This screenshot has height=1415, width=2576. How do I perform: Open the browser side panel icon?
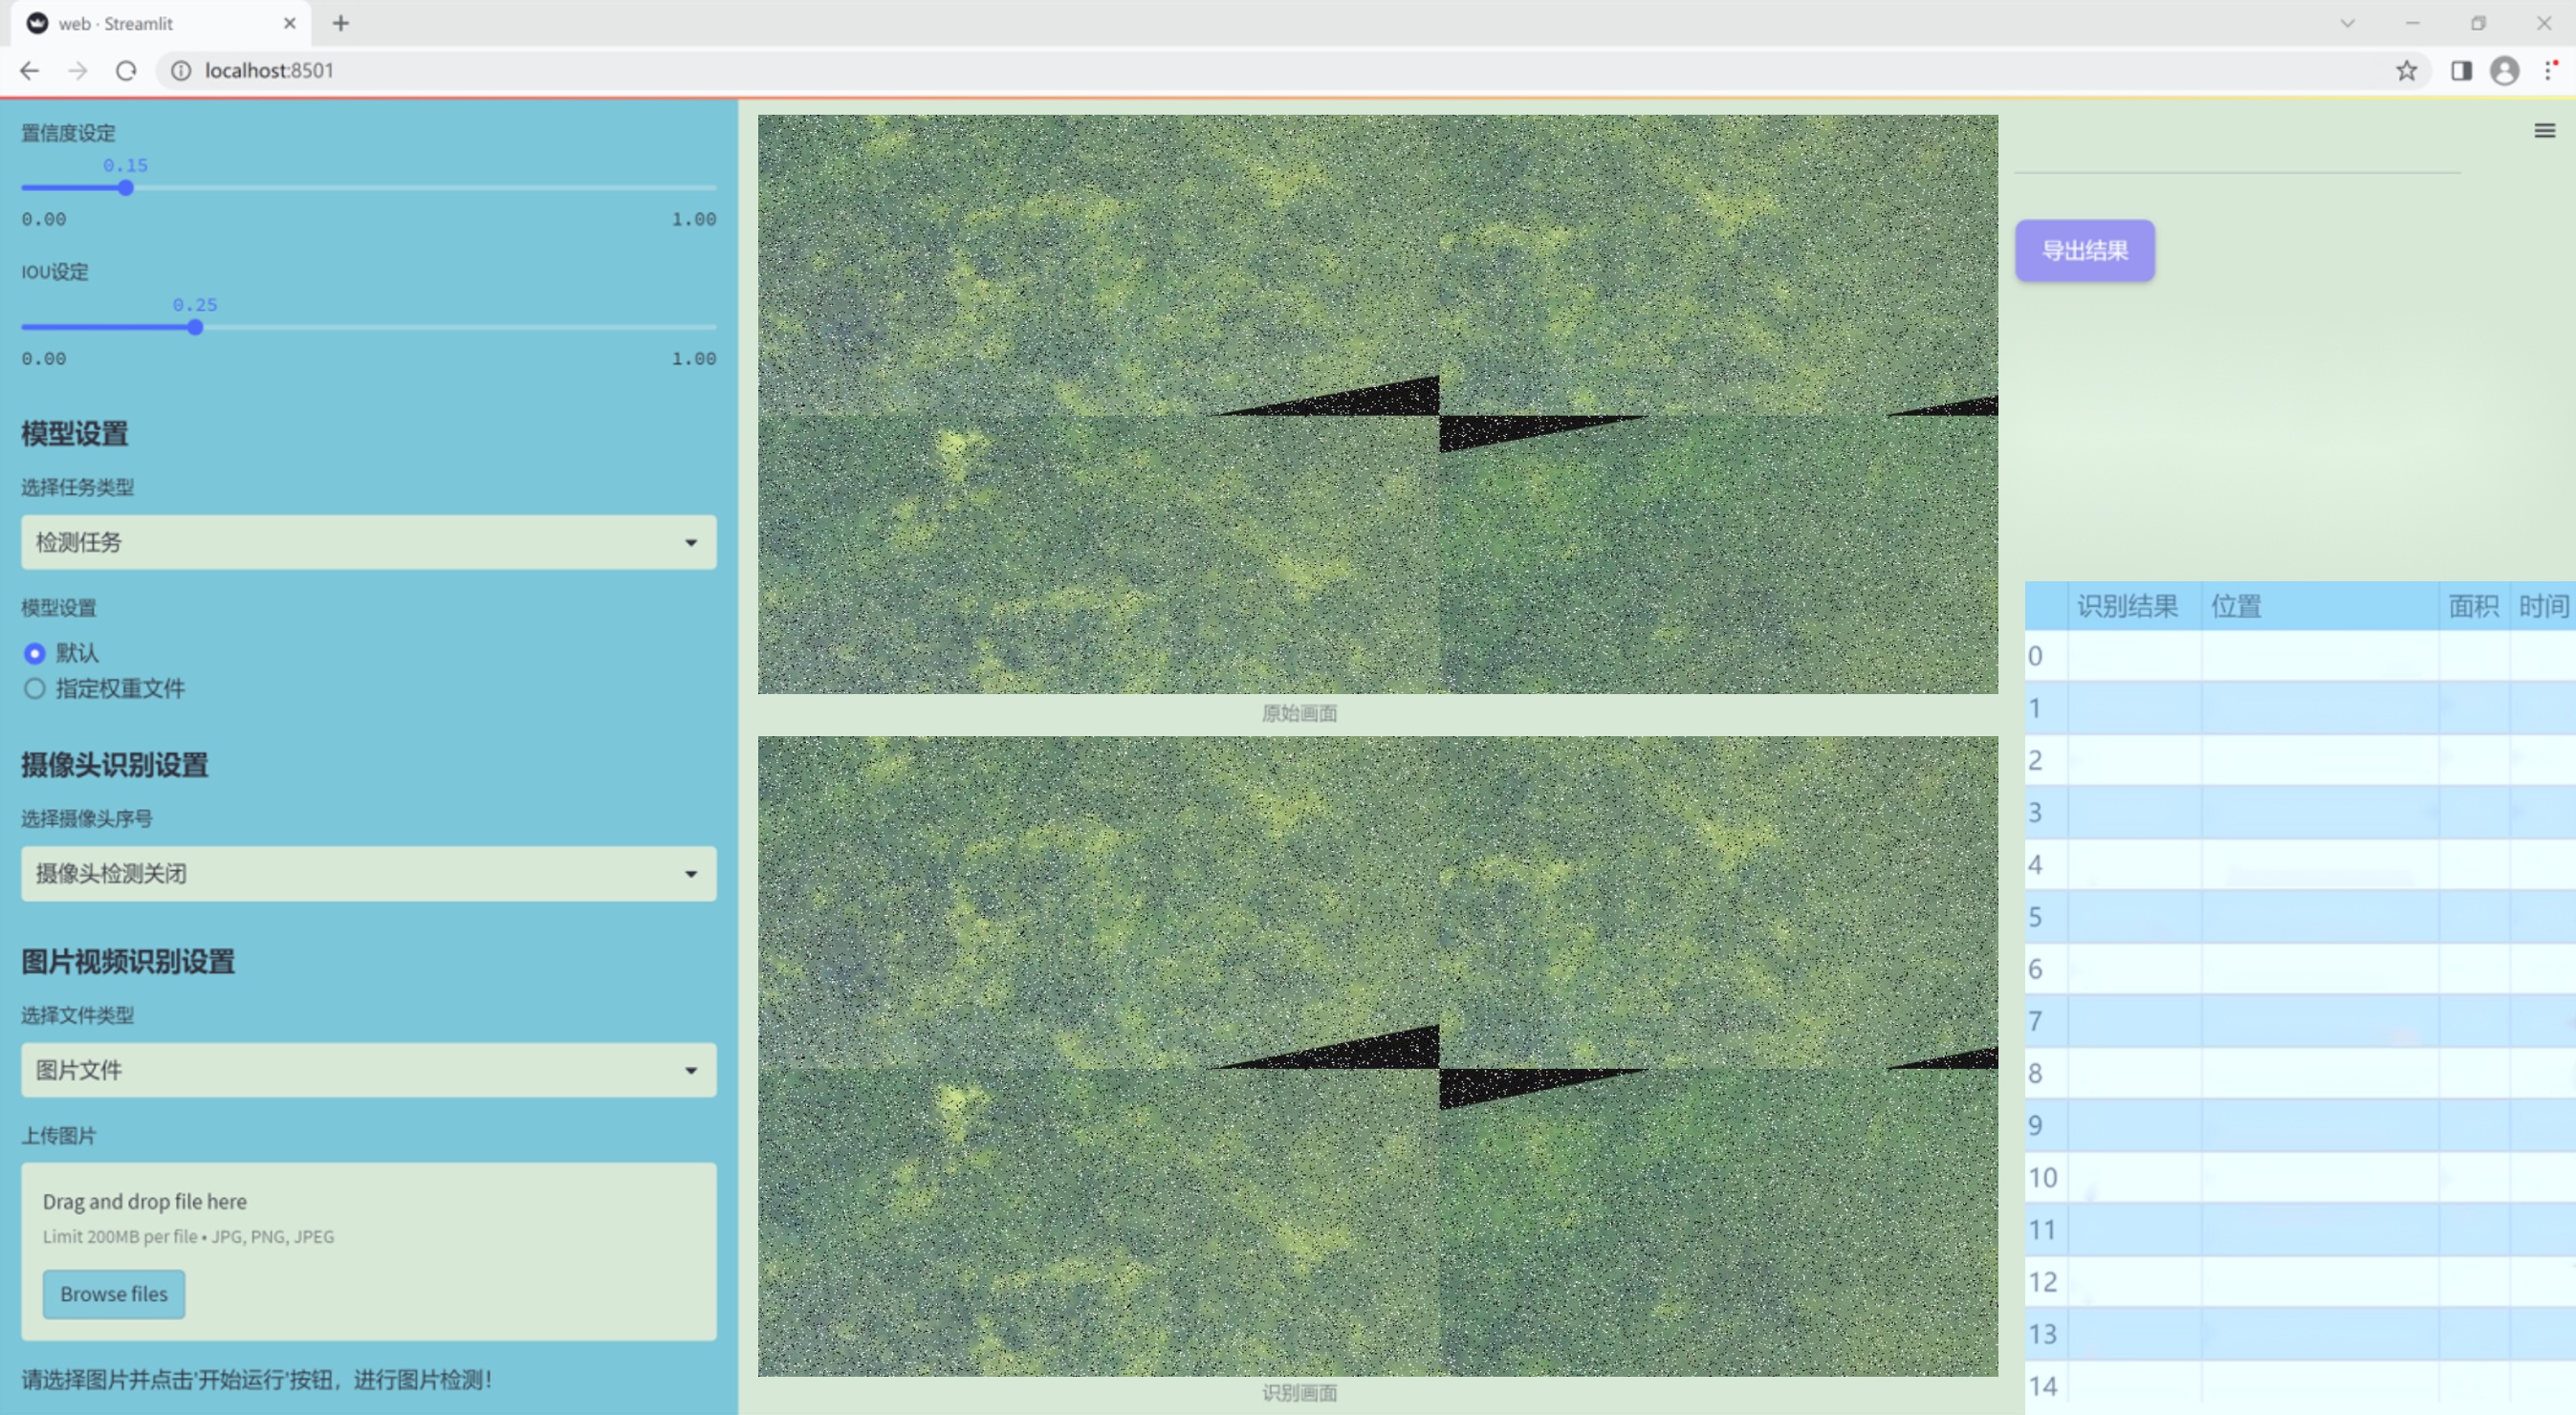click(x=2461, y=71)
